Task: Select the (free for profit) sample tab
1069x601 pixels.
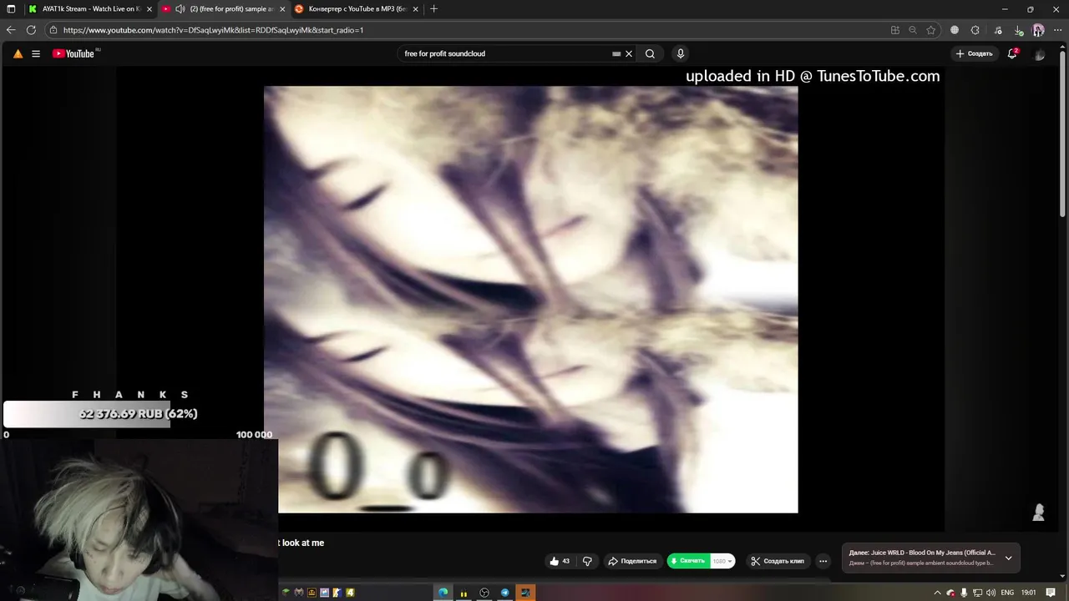Action: (232, 9)
